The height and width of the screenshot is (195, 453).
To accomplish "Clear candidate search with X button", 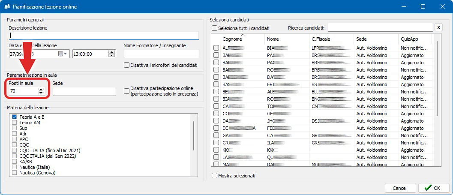I will [438, 28].
